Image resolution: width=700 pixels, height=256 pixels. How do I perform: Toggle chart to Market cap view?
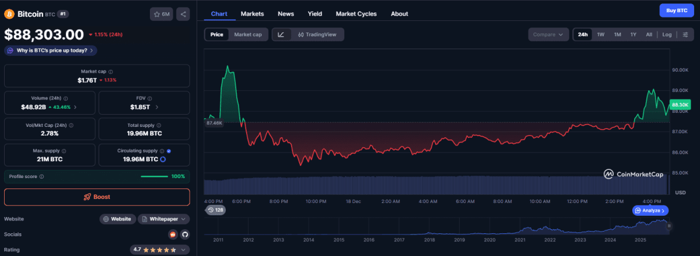tap(248, 35)
